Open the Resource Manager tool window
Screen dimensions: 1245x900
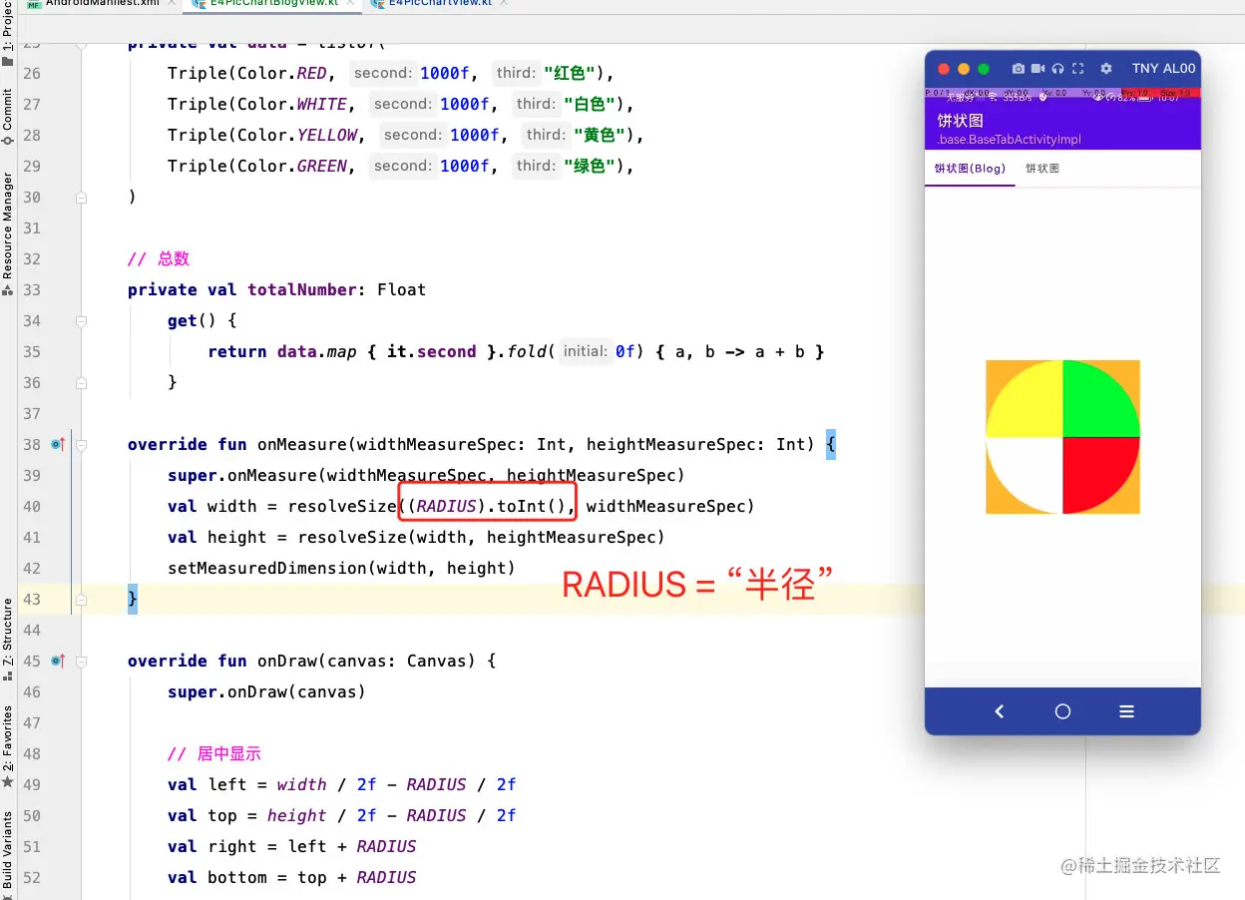(8, 233)
